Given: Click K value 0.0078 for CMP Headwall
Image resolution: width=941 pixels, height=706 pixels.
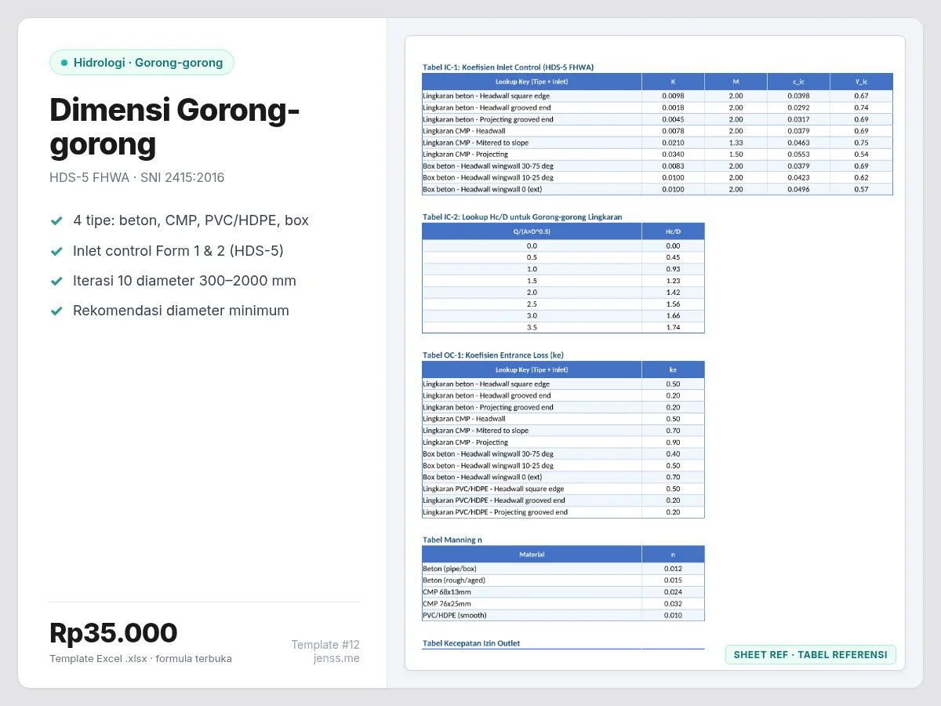Looking at the screenshot, I should pyautogui.click(x=673, y=131).
